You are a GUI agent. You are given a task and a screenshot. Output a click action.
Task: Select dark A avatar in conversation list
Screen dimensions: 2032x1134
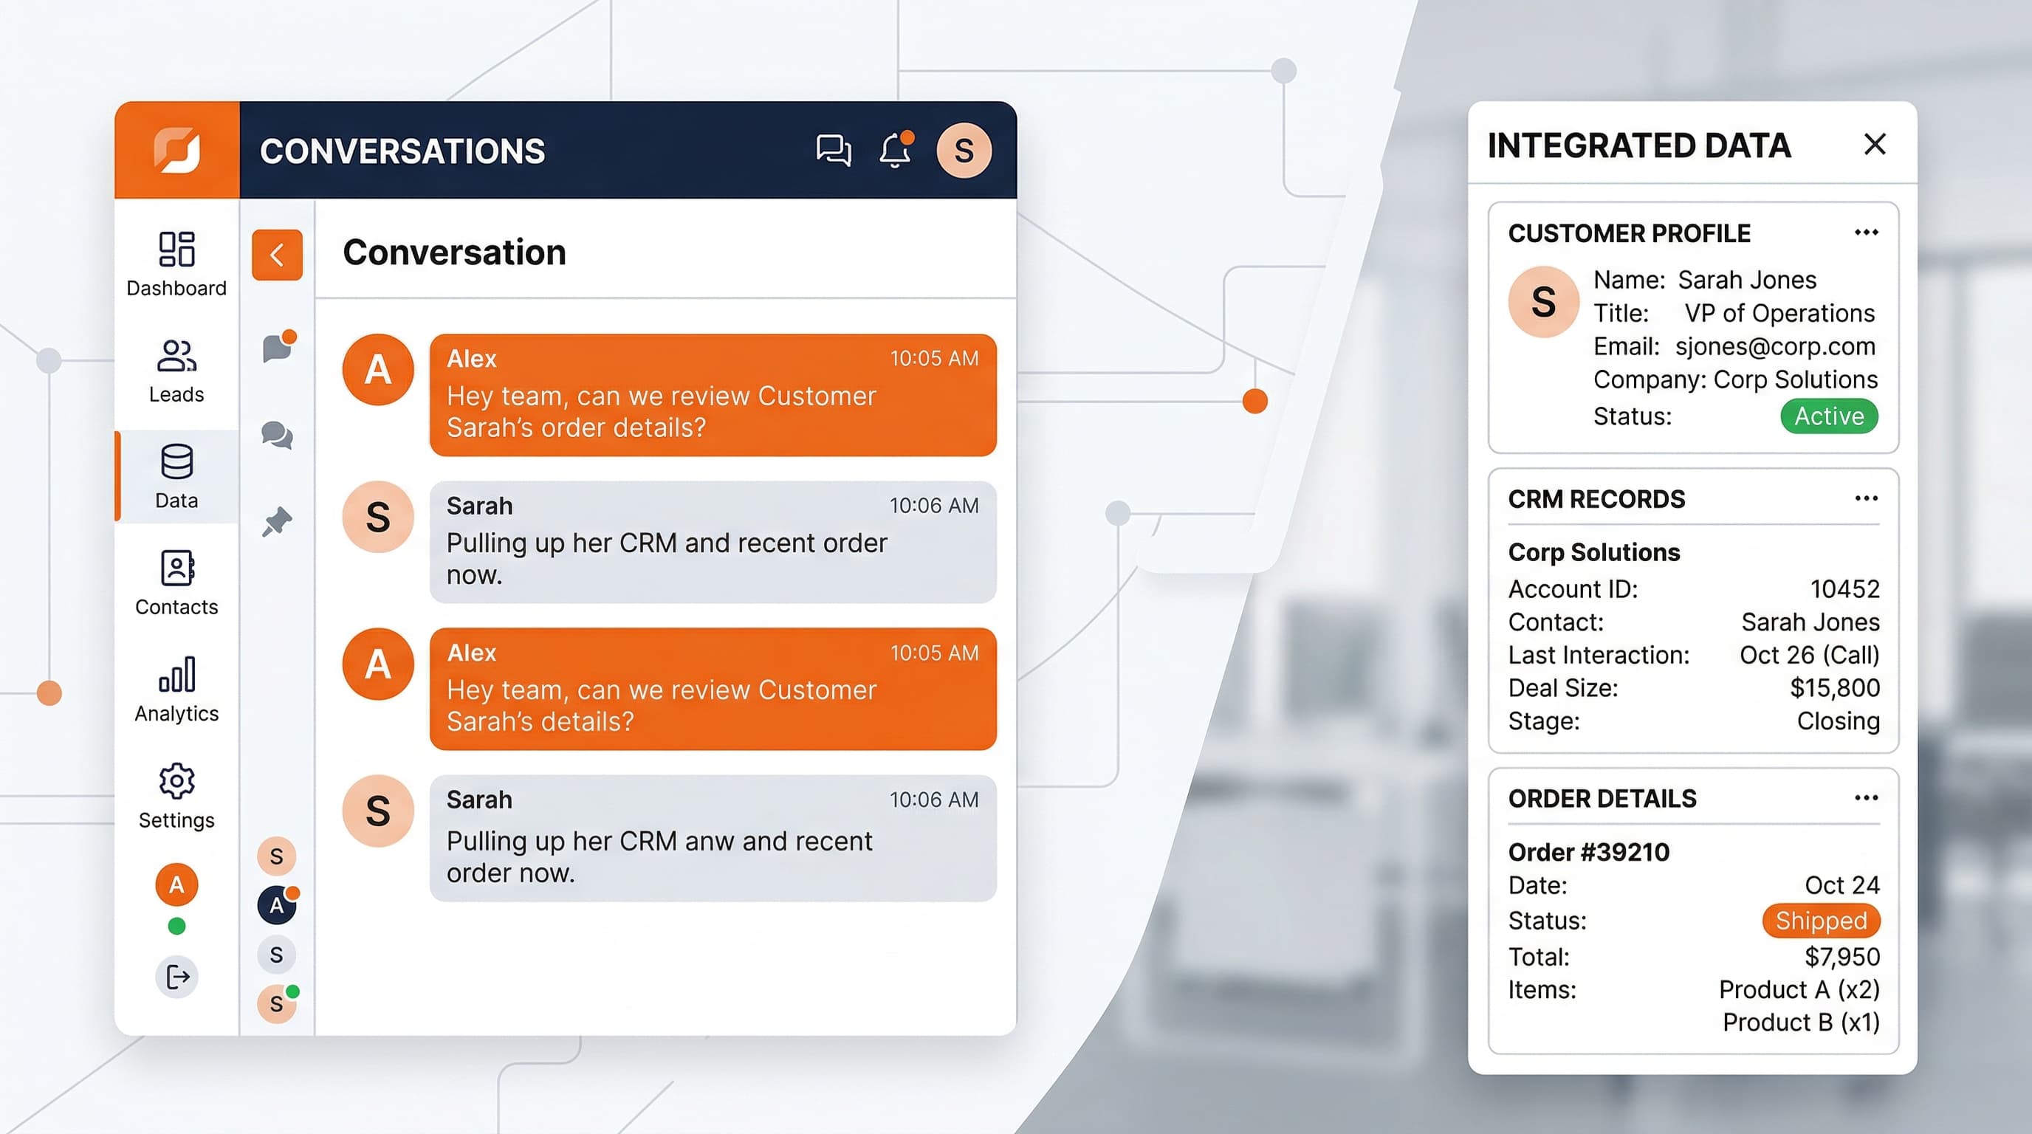click(276, 904)
